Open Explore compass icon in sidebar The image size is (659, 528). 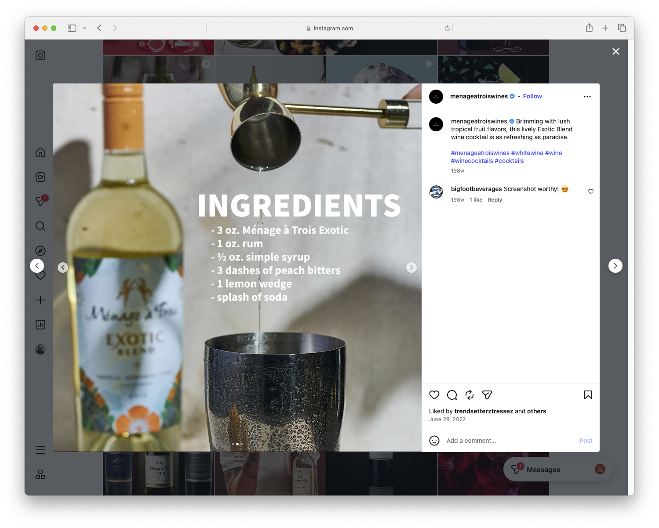(40, 251)
